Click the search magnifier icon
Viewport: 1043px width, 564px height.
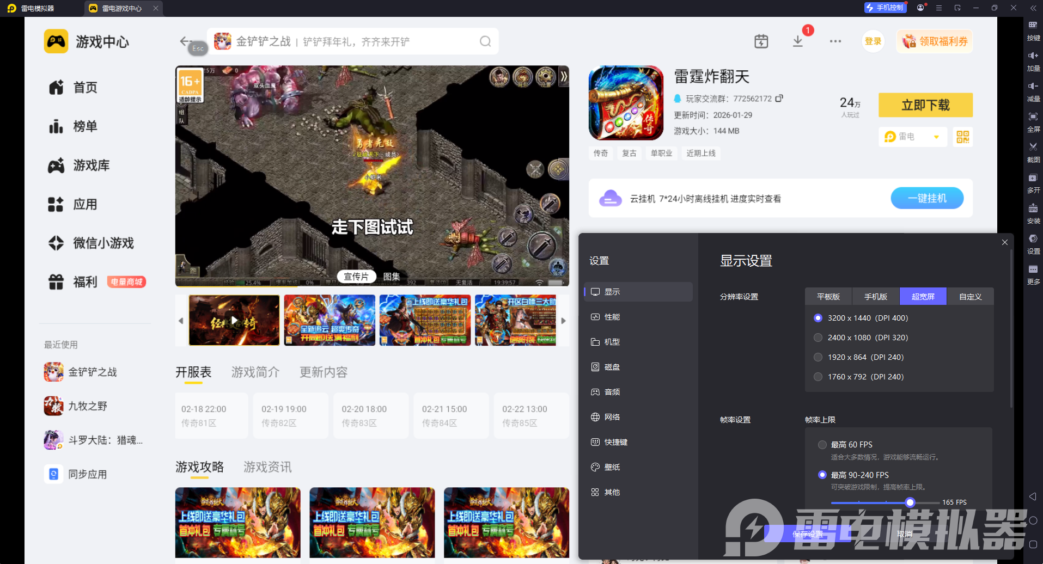485,41
